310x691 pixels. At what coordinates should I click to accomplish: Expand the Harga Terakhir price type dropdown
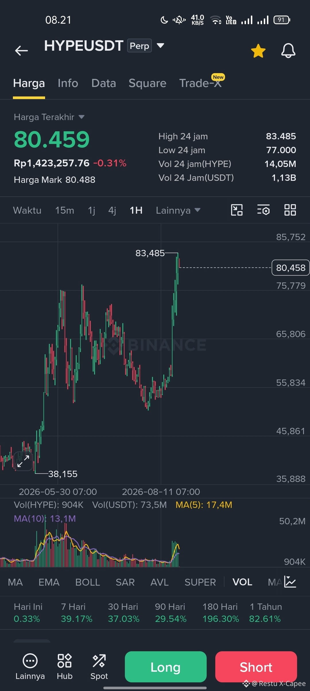[49, 117]
